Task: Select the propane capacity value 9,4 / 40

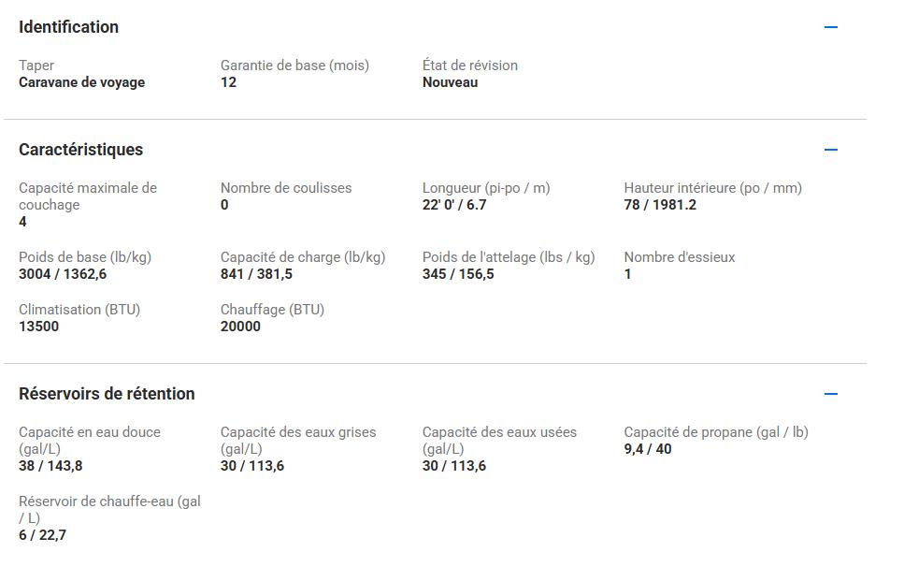Action: pos(648,449)
